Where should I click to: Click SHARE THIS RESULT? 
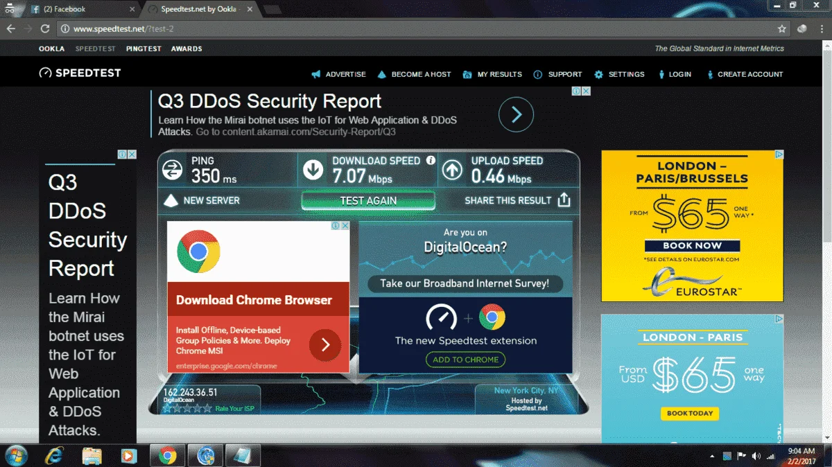(x=508, y=200)
